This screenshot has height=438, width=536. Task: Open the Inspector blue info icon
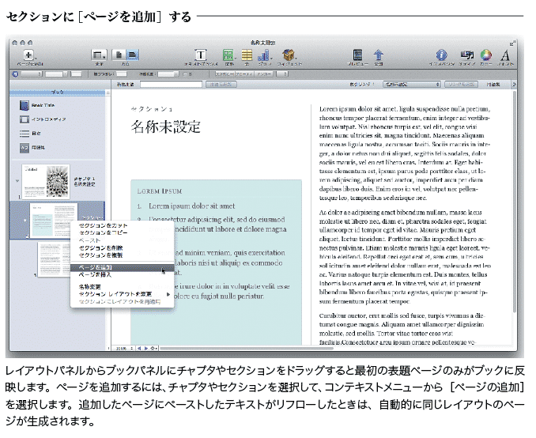[441, 55]
